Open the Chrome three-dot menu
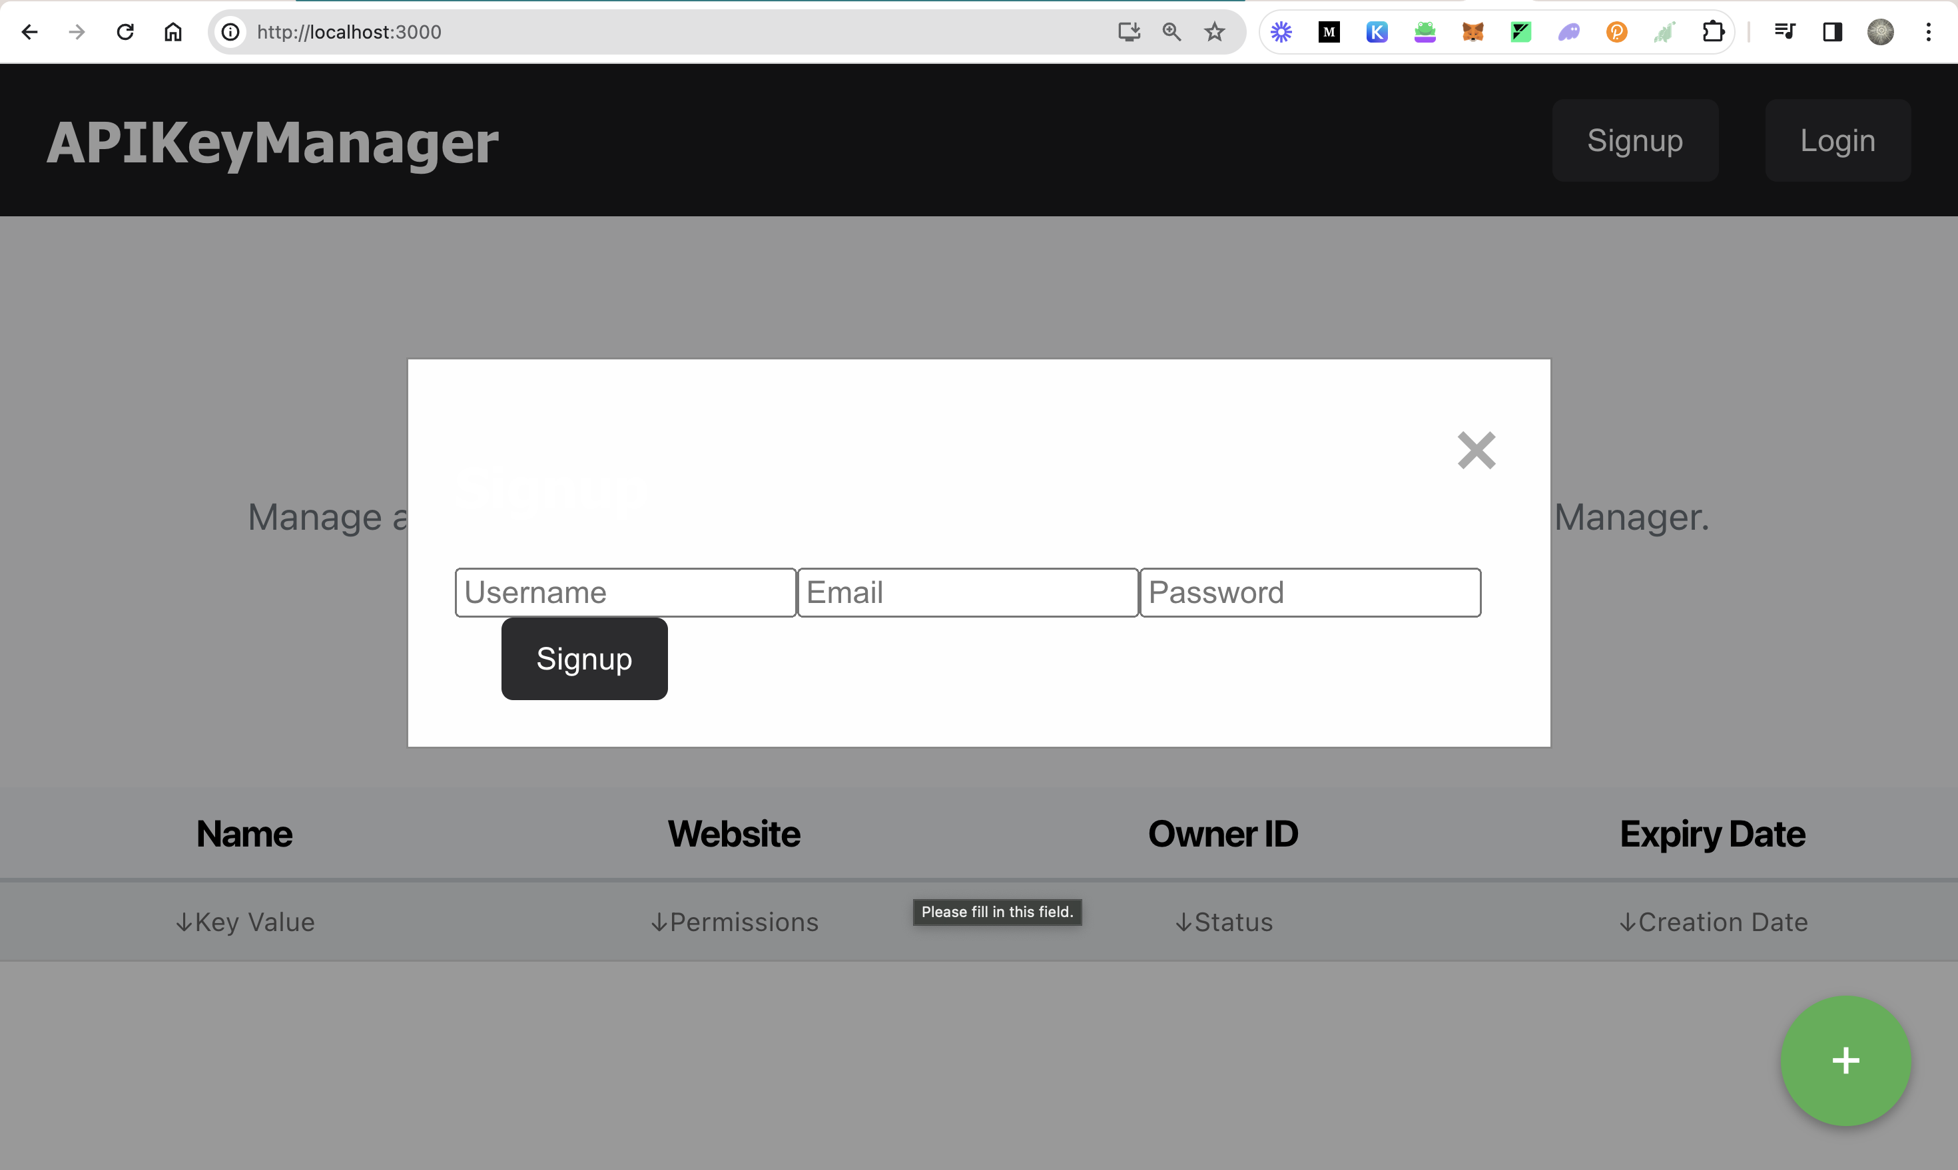The image size is (1958, 1170). [x=1929, y=33]
